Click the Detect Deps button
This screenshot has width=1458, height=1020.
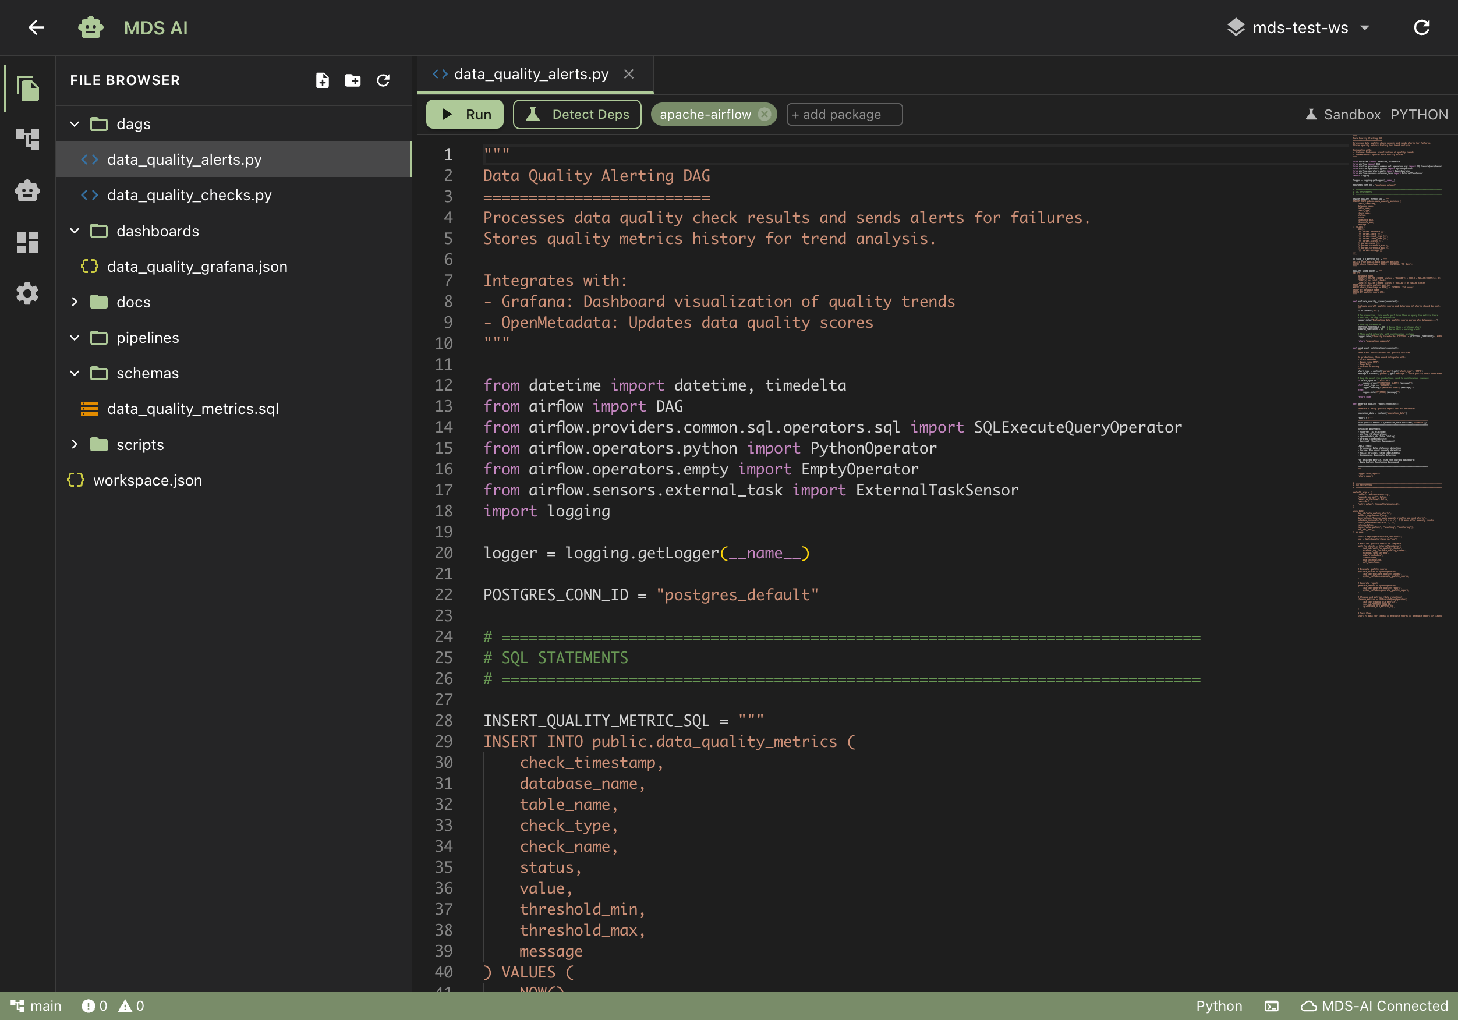click(577, 114)
